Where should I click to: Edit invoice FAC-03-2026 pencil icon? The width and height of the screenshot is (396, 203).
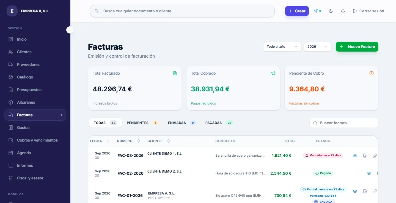(365, 156)
